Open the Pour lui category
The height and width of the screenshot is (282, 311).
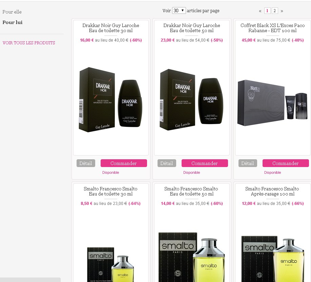point(13,22)
